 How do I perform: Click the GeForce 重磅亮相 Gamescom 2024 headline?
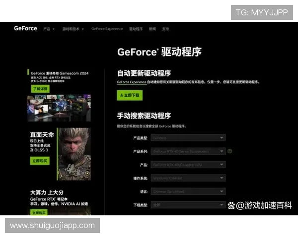[60, 73]
